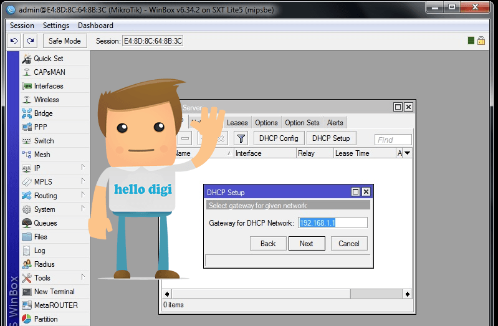Open the Partition pie icon
The image size is (498, 326).
(x=27, y=319)
